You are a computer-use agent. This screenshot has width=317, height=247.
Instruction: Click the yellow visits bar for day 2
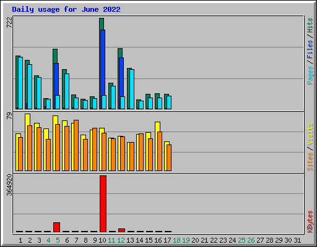coord(27,120)
